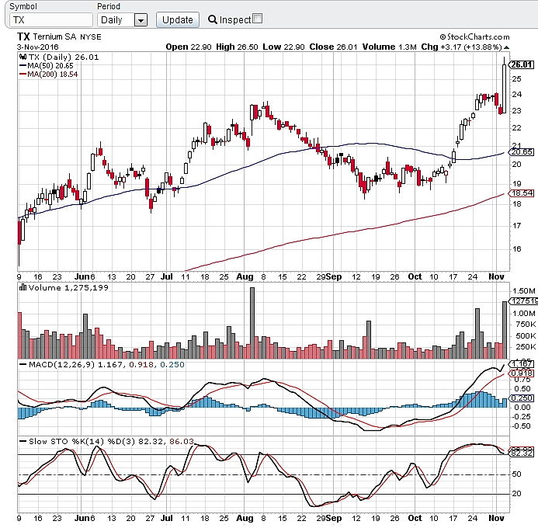Click the 26.01 last price tag
Screen dimensions: 538x528
[x=521, y=64]
